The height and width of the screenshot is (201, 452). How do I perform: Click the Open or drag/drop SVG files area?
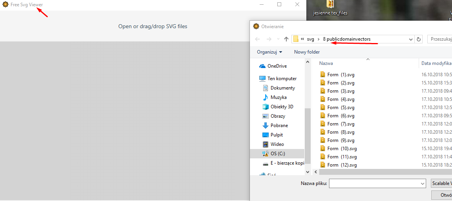(153, 27)
